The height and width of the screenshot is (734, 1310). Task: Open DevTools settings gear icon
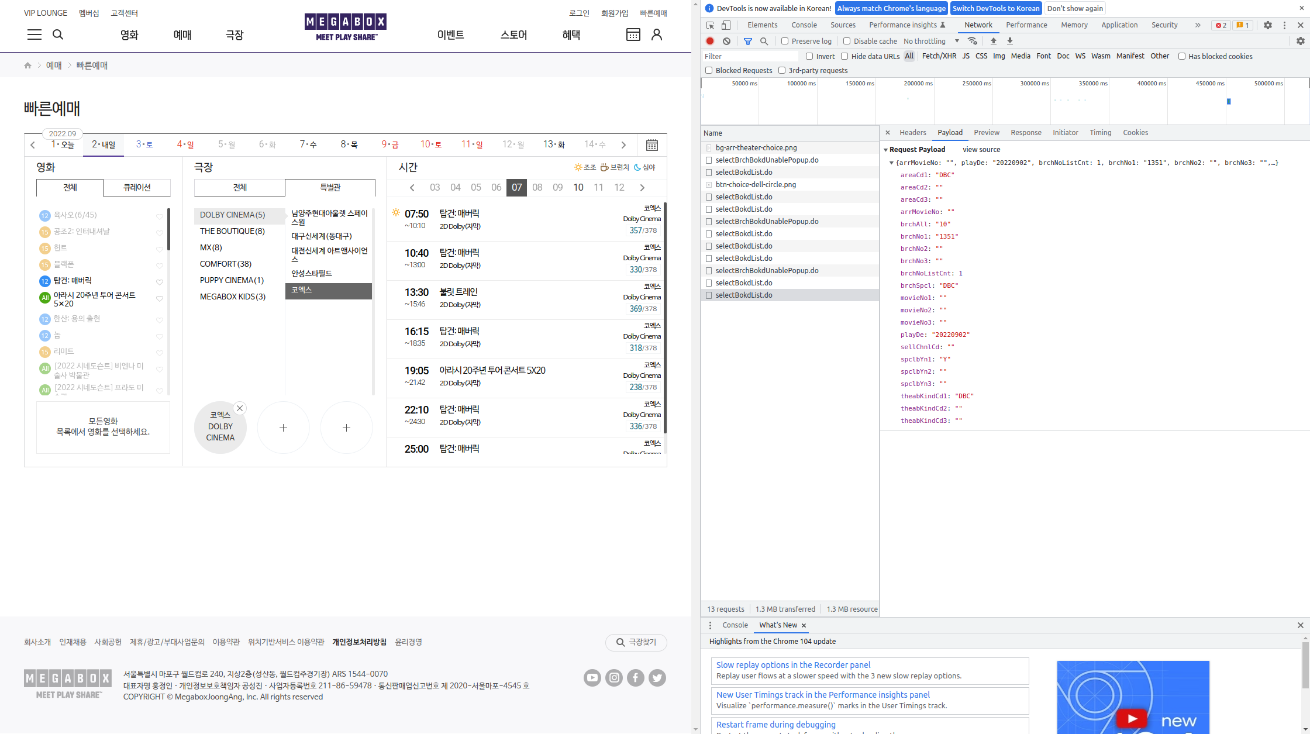(x=1267, y=25)
